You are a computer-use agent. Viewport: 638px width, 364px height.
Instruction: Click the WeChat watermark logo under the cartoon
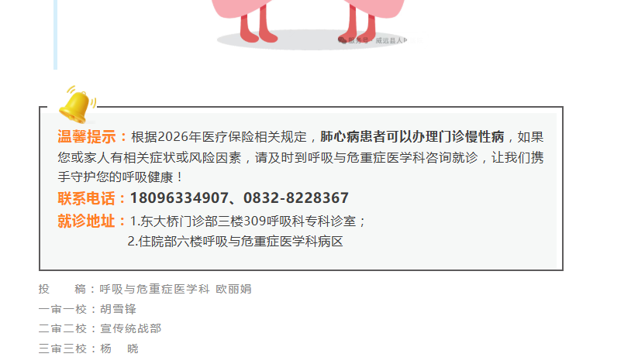342,39
